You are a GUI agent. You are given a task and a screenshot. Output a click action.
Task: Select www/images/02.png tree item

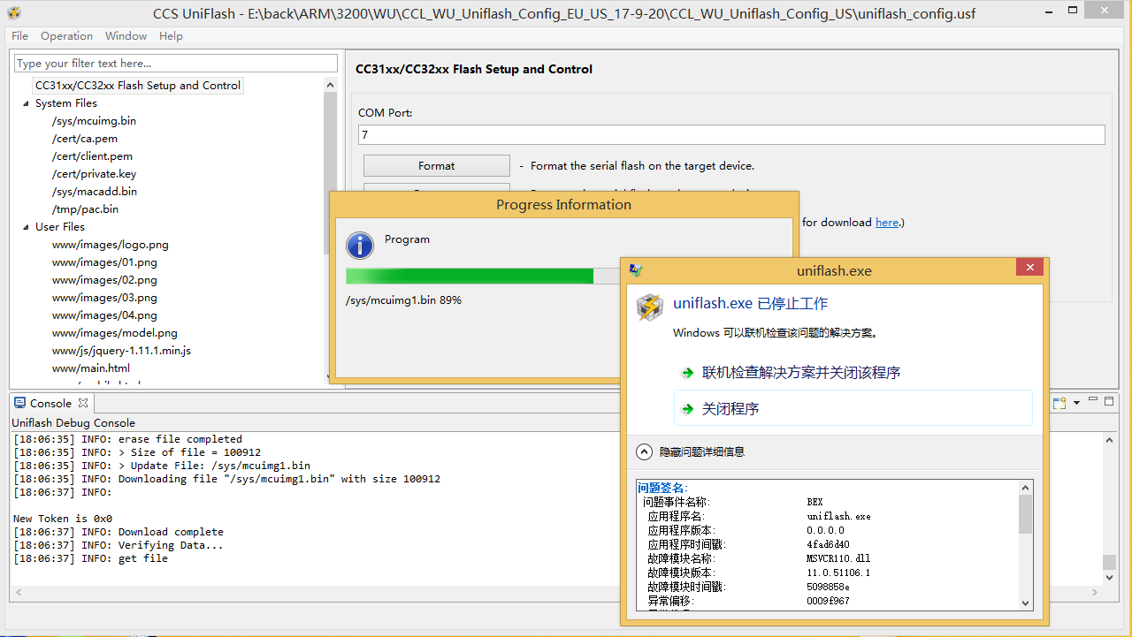pyautogui.click(x=104, y=280)
